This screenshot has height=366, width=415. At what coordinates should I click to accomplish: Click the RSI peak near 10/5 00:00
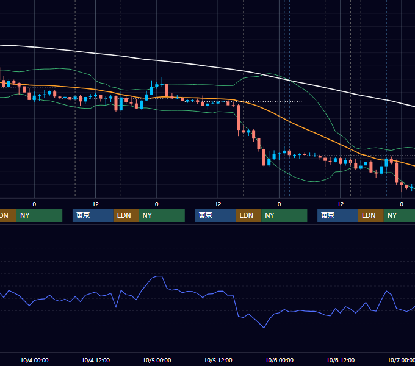[159, 276]
